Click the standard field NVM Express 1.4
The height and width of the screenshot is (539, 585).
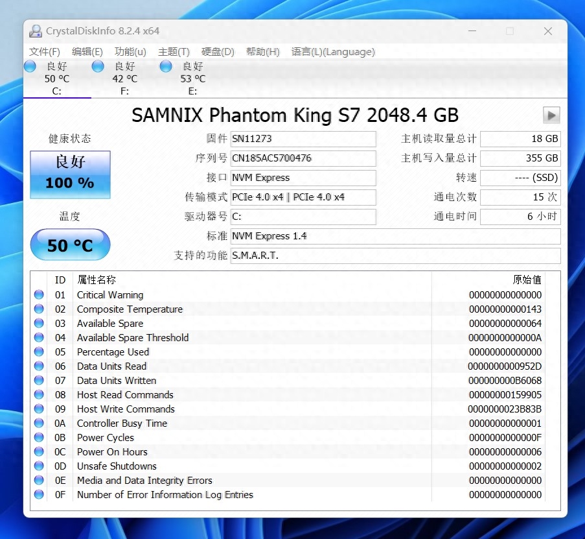(395, 236)
